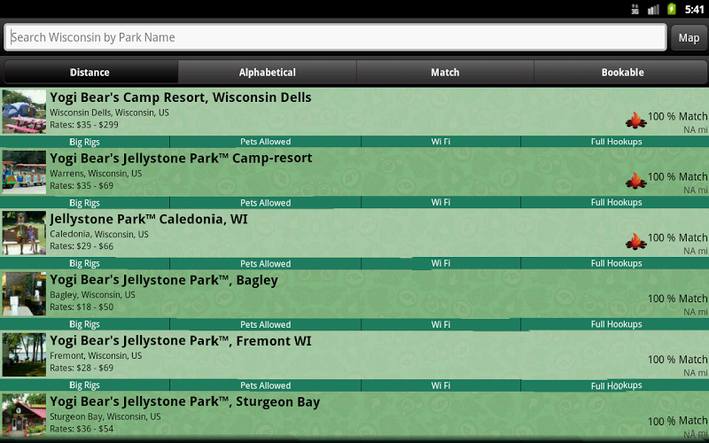This screenshot has height=443, width=709.
Task: Click the campfire icon for Warrens camp-resort
Action: point(635,181)
